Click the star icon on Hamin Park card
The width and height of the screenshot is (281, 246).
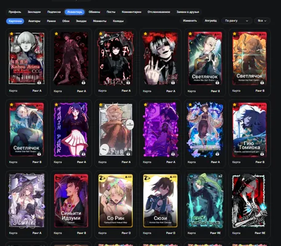click(x=56, y=105)
